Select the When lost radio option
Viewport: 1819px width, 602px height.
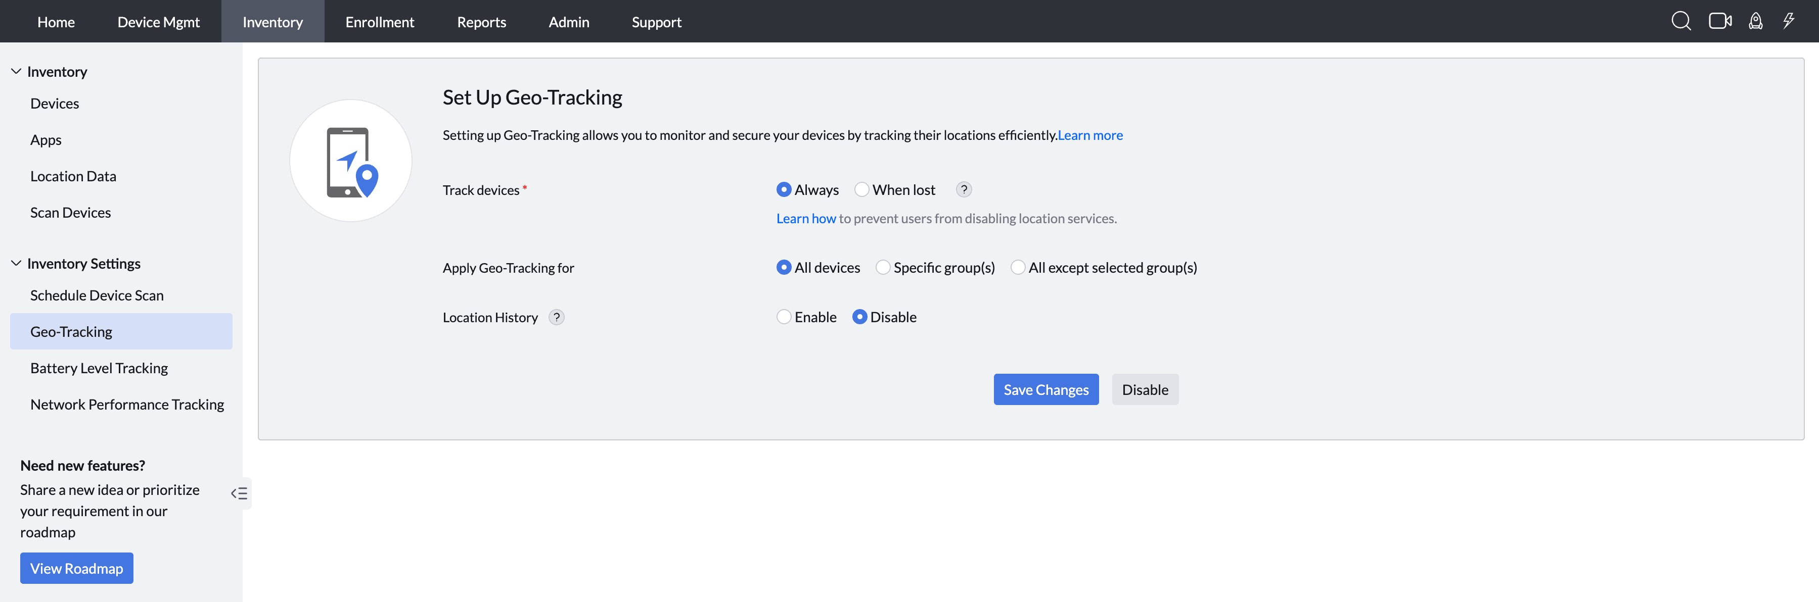point(861,190)
